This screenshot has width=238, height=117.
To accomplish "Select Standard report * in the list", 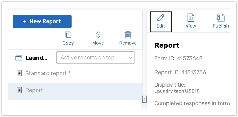I will click(x=75, y=73).
